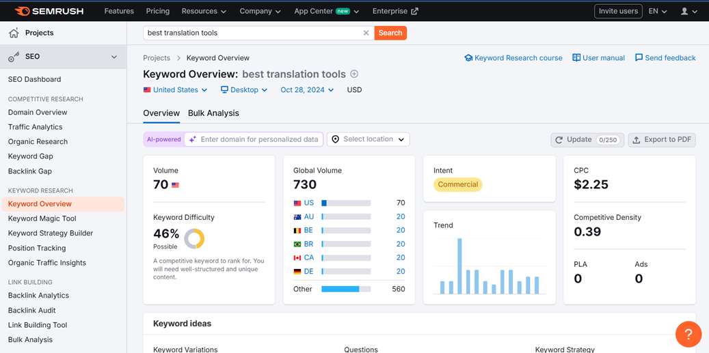The height and width of the screenshot is (353, 709).
Task: Click the orange help question mark button
Action: click(x=688, y=334)
